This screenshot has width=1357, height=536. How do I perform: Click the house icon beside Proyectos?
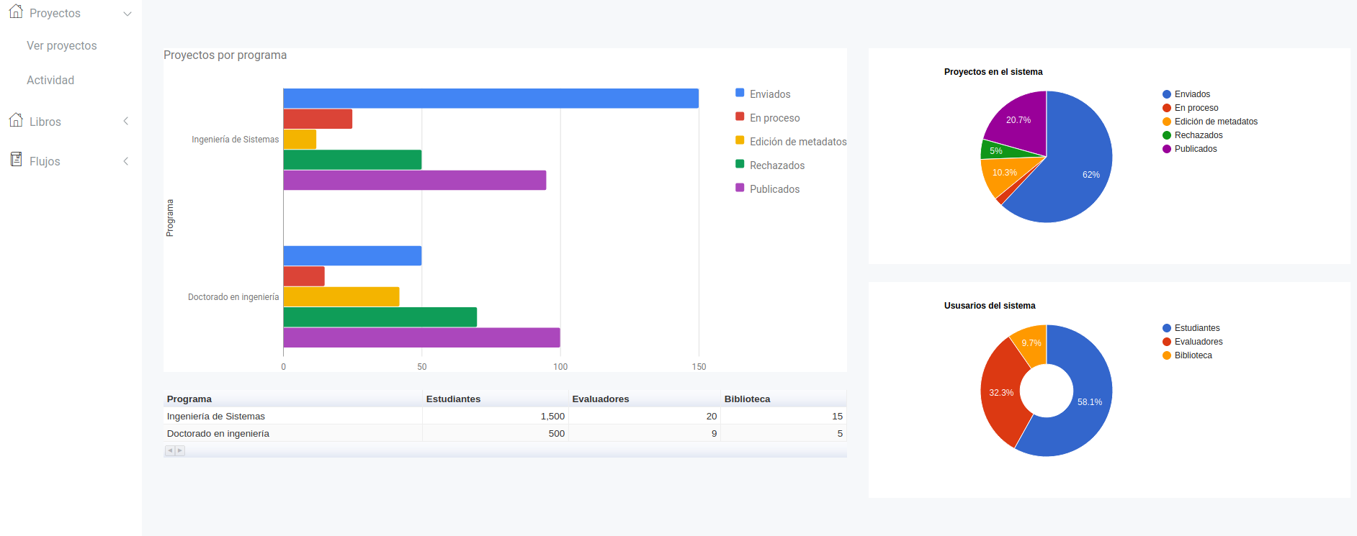click(x=16, y=12)
